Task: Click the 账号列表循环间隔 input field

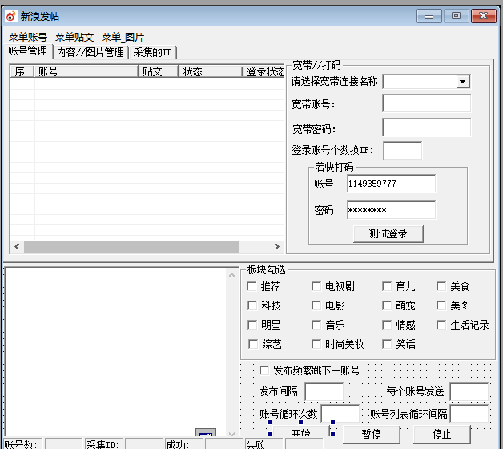Action: click(469, 414)
